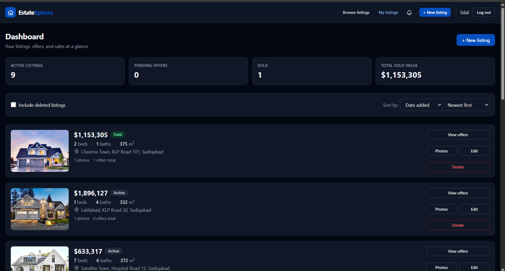The image size is (505, 271).
Task: Click the Active Listings stat card
Action: [65, 71]
